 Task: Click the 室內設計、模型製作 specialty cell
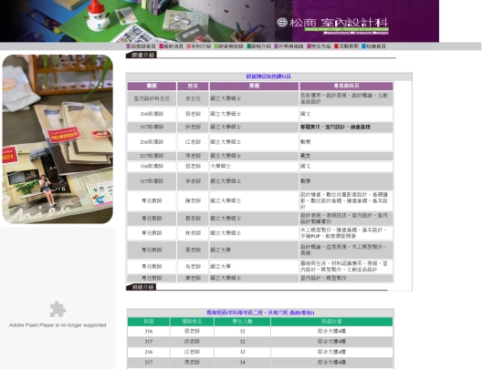click(x=346, y=278)
